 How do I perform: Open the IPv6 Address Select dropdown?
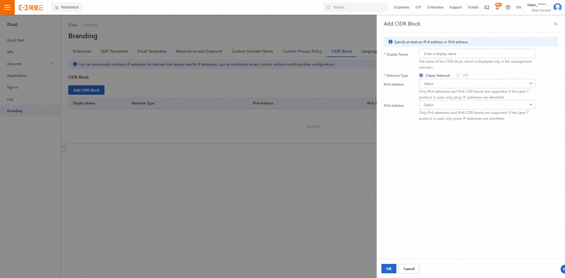477,105
